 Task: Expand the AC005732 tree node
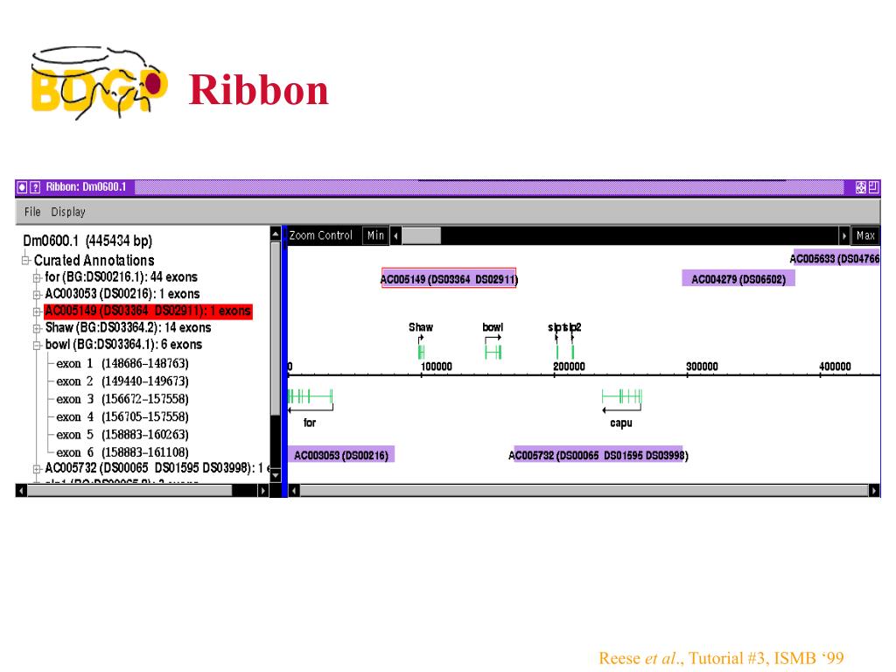coord(37,469)
